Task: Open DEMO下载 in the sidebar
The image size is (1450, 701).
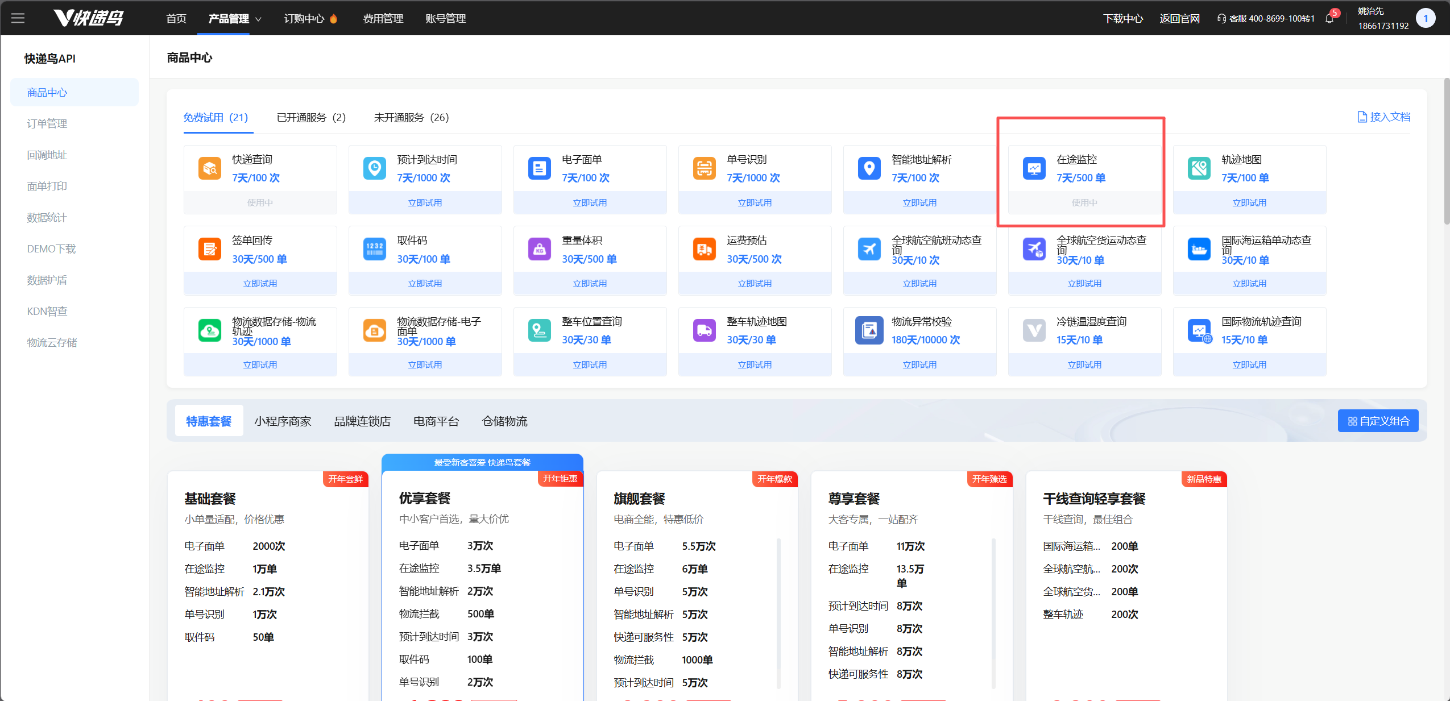Action: pos(51,249)
